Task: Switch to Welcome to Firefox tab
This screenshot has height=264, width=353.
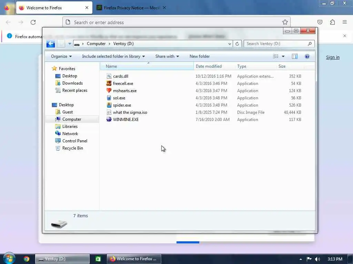Action: [54, 8]
